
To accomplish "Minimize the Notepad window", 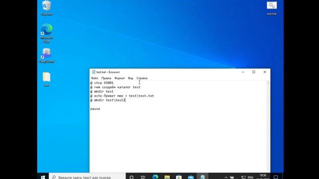I will pyautogui.click(x=243, y=72).
